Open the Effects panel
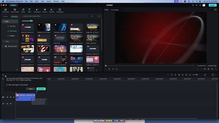This screenshot has width=219, height=123. pos(45,11)
